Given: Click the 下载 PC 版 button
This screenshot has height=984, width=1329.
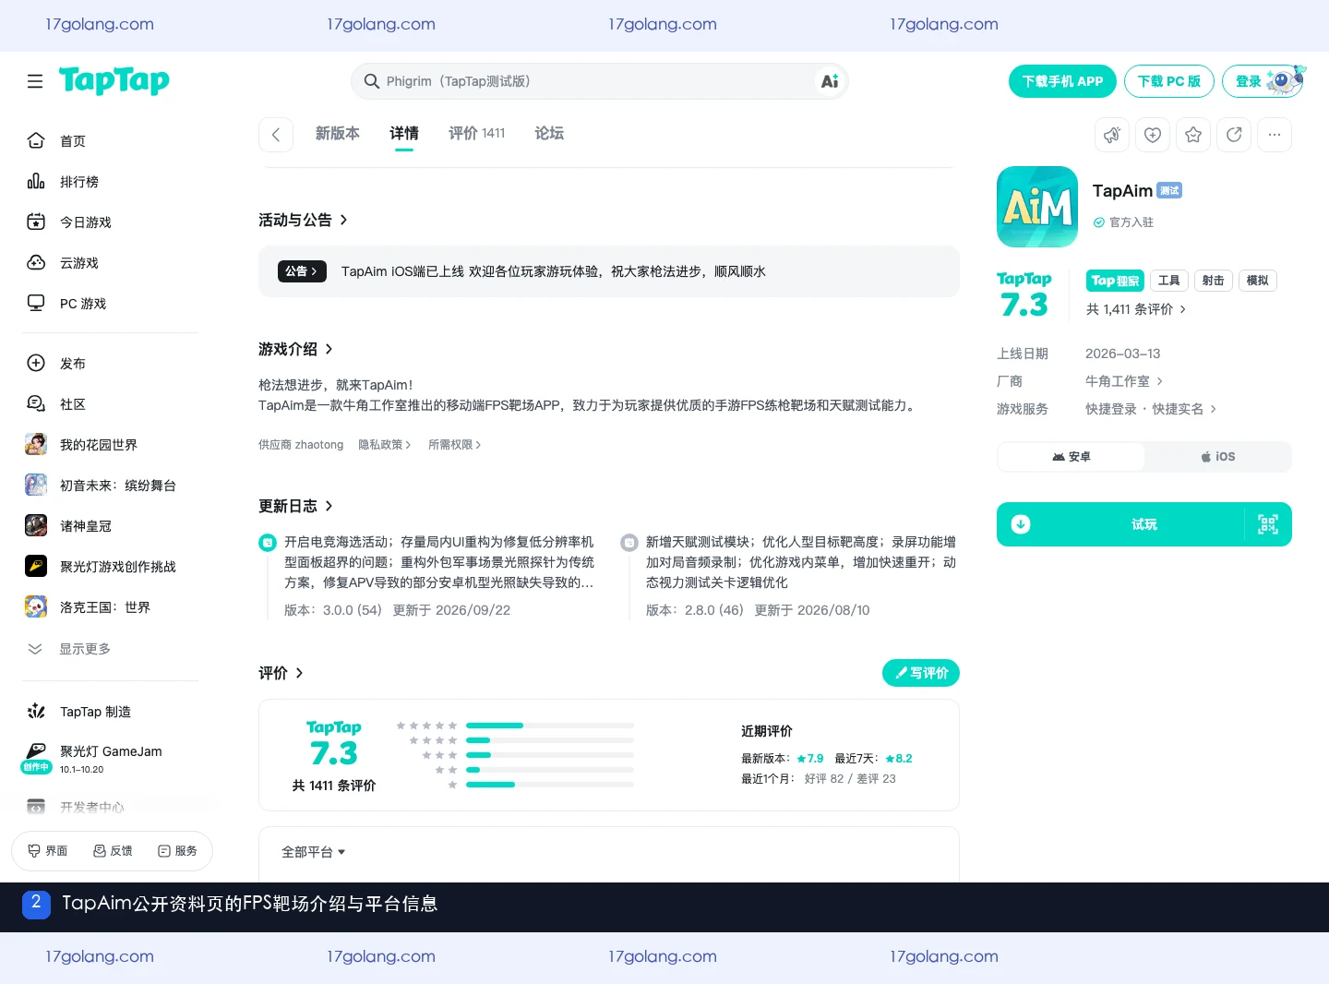Looking at the screenshot, I should (x=1169, y=81).
